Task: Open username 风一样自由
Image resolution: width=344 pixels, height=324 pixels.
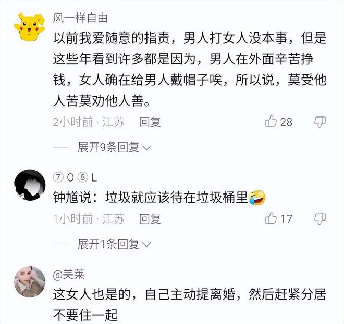Action: [80, 18]
